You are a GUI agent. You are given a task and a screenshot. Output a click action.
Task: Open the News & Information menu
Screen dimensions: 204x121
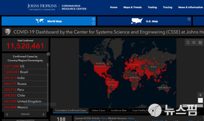pyautogui.click(x=190, y=7)
